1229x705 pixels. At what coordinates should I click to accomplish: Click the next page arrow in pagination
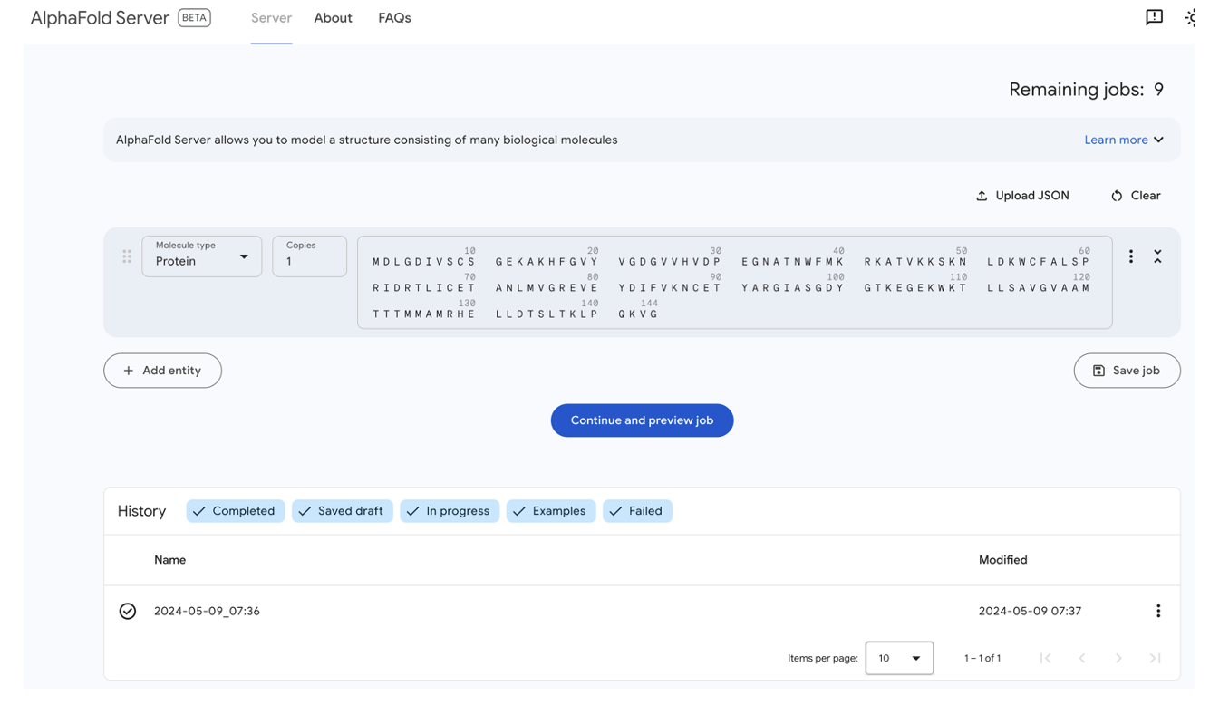point(1118,658)
